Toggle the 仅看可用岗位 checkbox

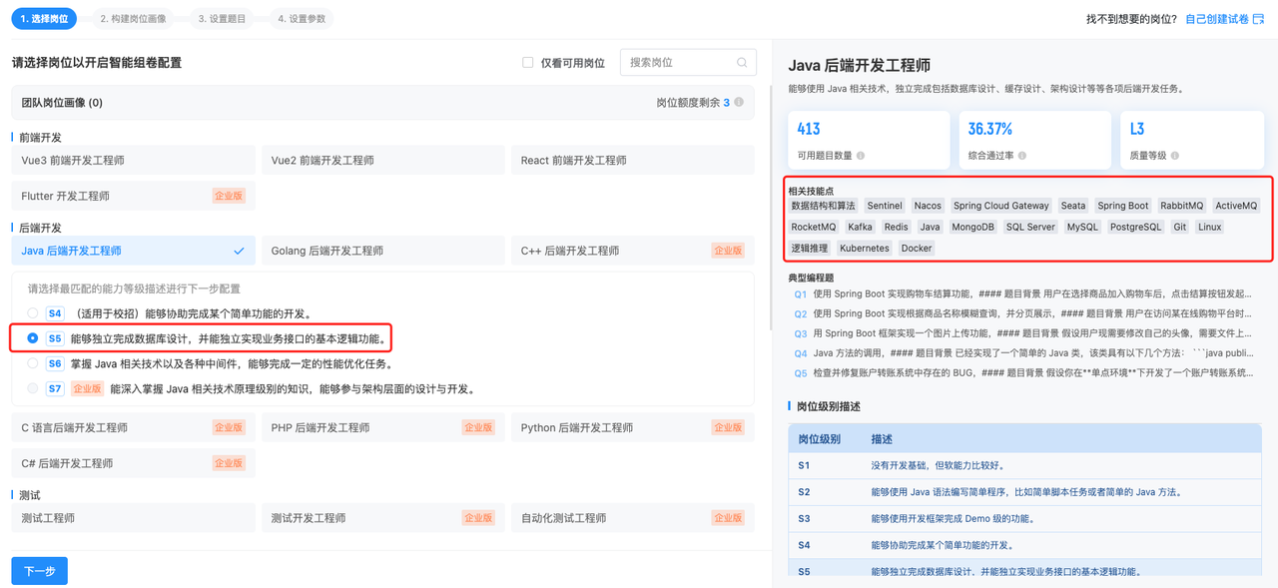pos(528,63)
